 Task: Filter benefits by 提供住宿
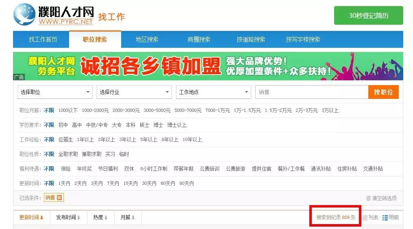coord(261,169)
